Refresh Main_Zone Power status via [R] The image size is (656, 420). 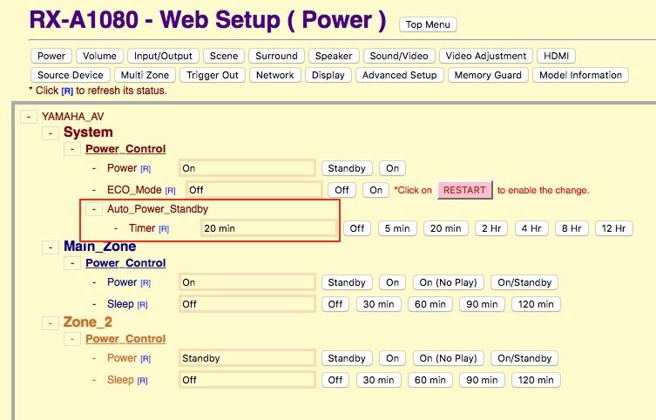pyautogui.click(x=145, y=283)
